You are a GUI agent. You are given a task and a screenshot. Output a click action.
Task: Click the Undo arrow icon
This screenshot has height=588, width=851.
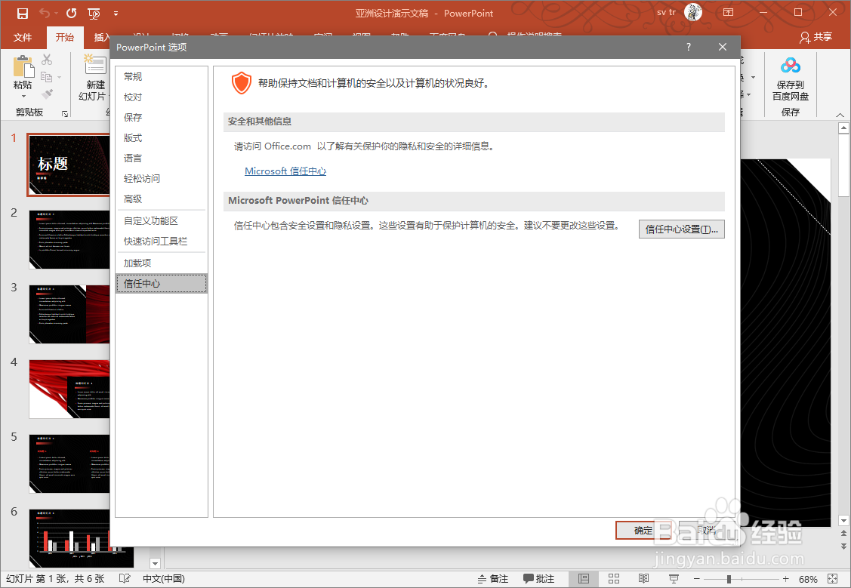click(x=45, y=13)
